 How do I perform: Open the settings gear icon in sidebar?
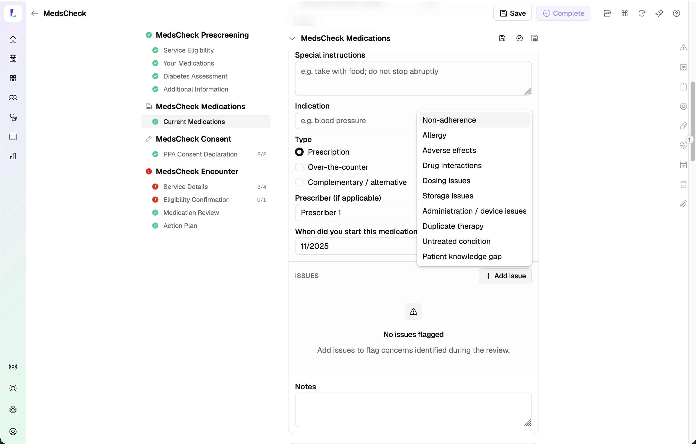13,410
